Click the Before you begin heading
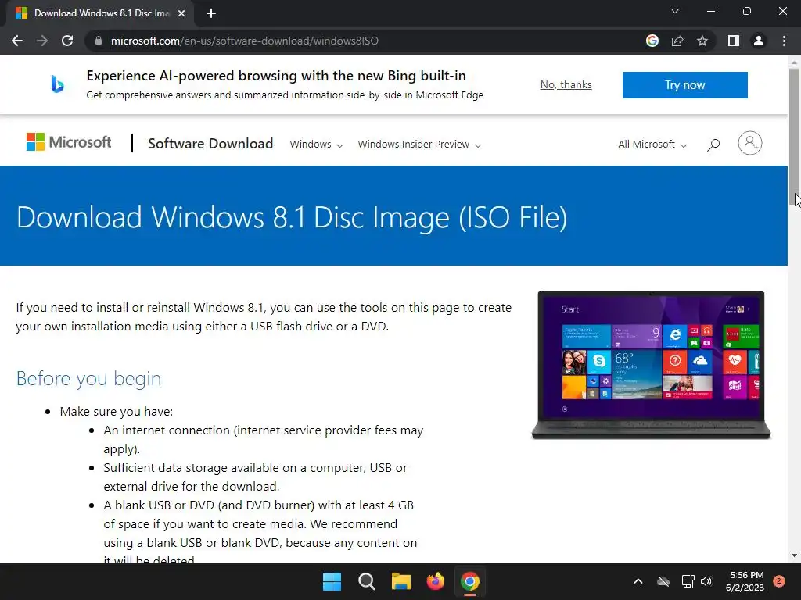This screenshot has height=600, width=801. tap(89, 379)
